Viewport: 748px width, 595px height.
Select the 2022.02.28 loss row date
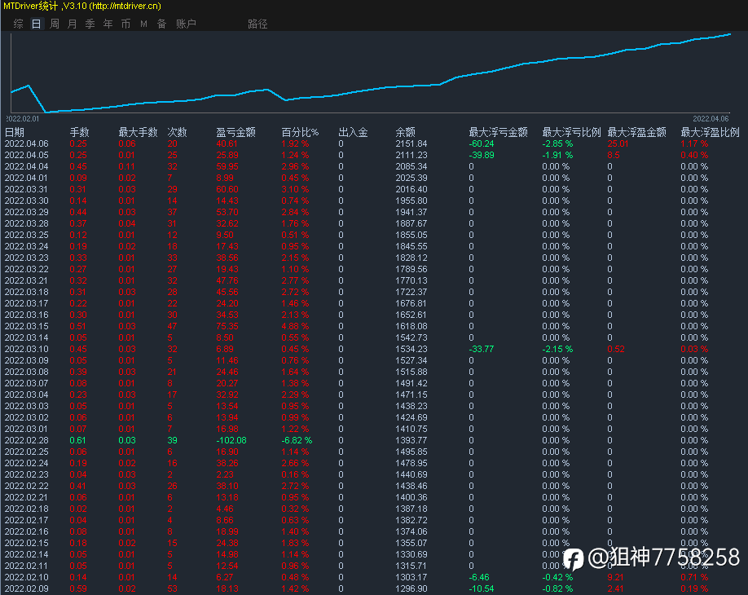pyautogui.click(x=27, y=440)
